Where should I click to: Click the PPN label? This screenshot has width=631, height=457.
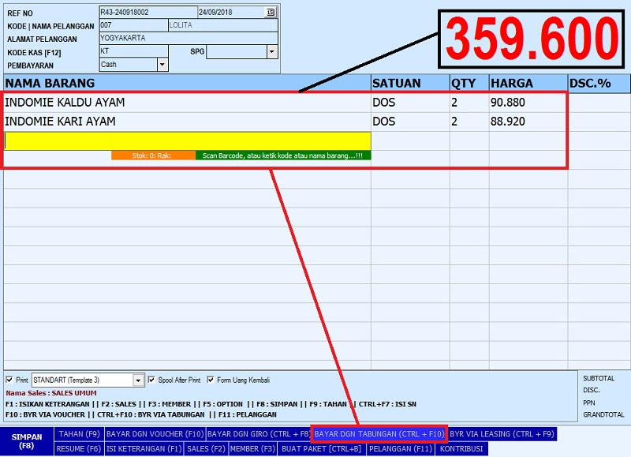tap(588, 403)
